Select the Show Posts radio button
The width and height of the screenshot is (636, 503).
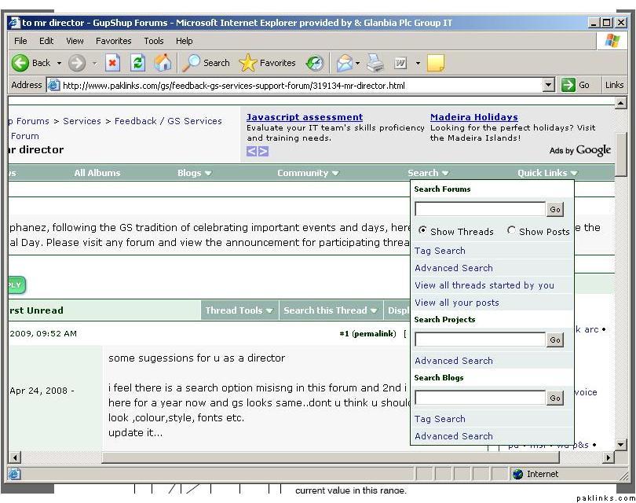pos(512,231)
